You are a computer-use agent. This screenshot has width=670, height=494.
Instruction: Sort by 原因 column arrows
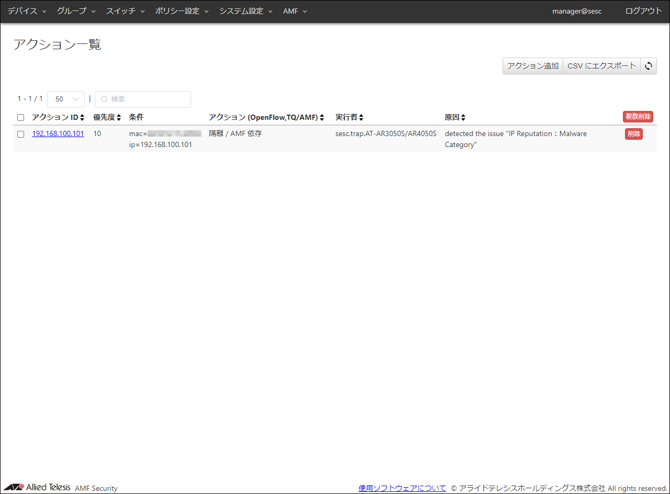point(463,118)
